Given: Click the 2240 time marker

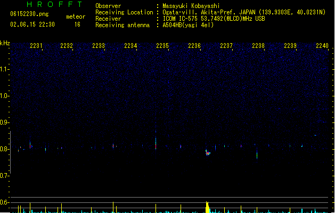Looking at the screenshot, I should coord(322,46).
